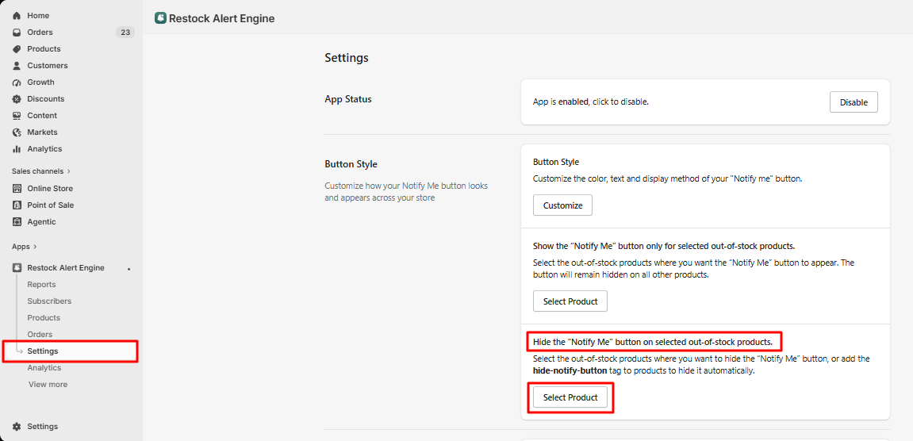The height and width of the screenshot is (441, 913).
Task: Click the Settings page heading
Action: [347, 58]
